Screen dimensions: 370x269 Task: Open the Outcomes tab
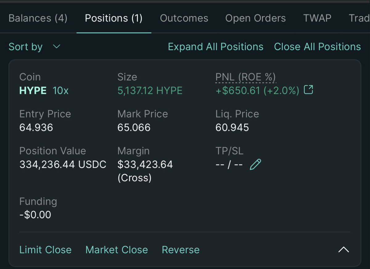[x=184, y=18]
